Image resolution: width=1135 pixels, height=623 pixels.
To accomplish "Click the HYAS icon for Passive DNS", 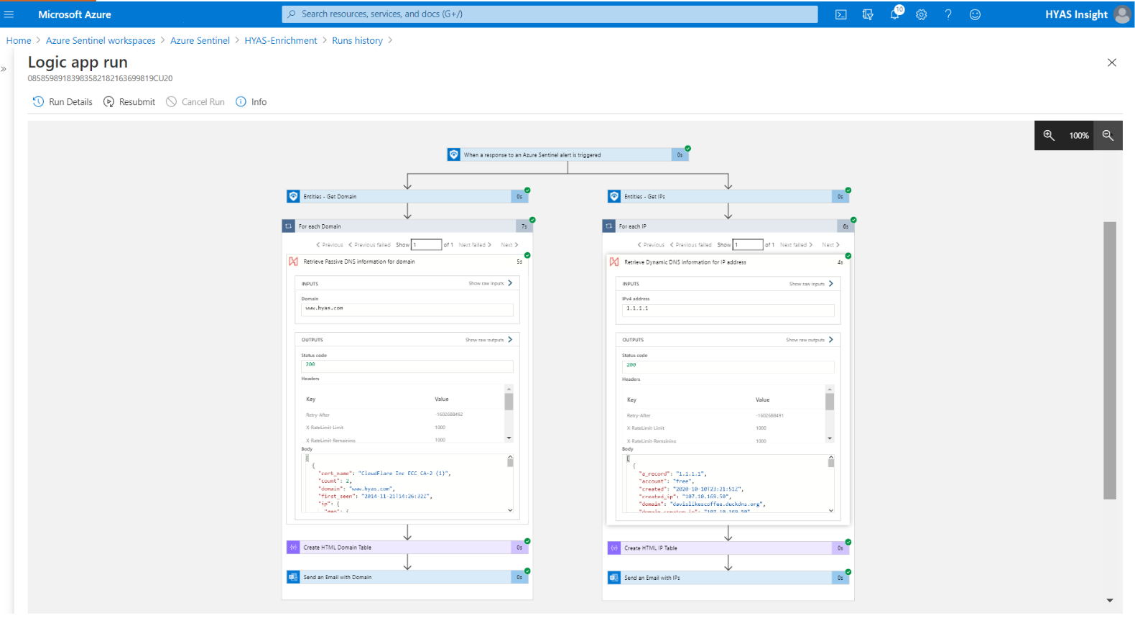I will click(x=293, y=262).
